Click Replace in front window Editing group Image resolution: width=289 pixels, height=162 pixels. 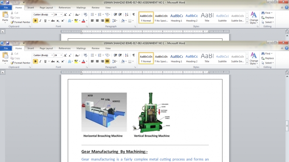pos(268,58)
